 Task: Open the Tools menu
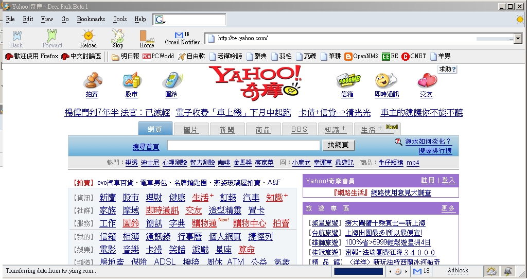pos(120,19)
